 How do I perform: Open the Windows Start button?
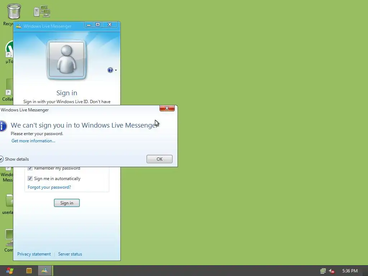coord(10,271)
